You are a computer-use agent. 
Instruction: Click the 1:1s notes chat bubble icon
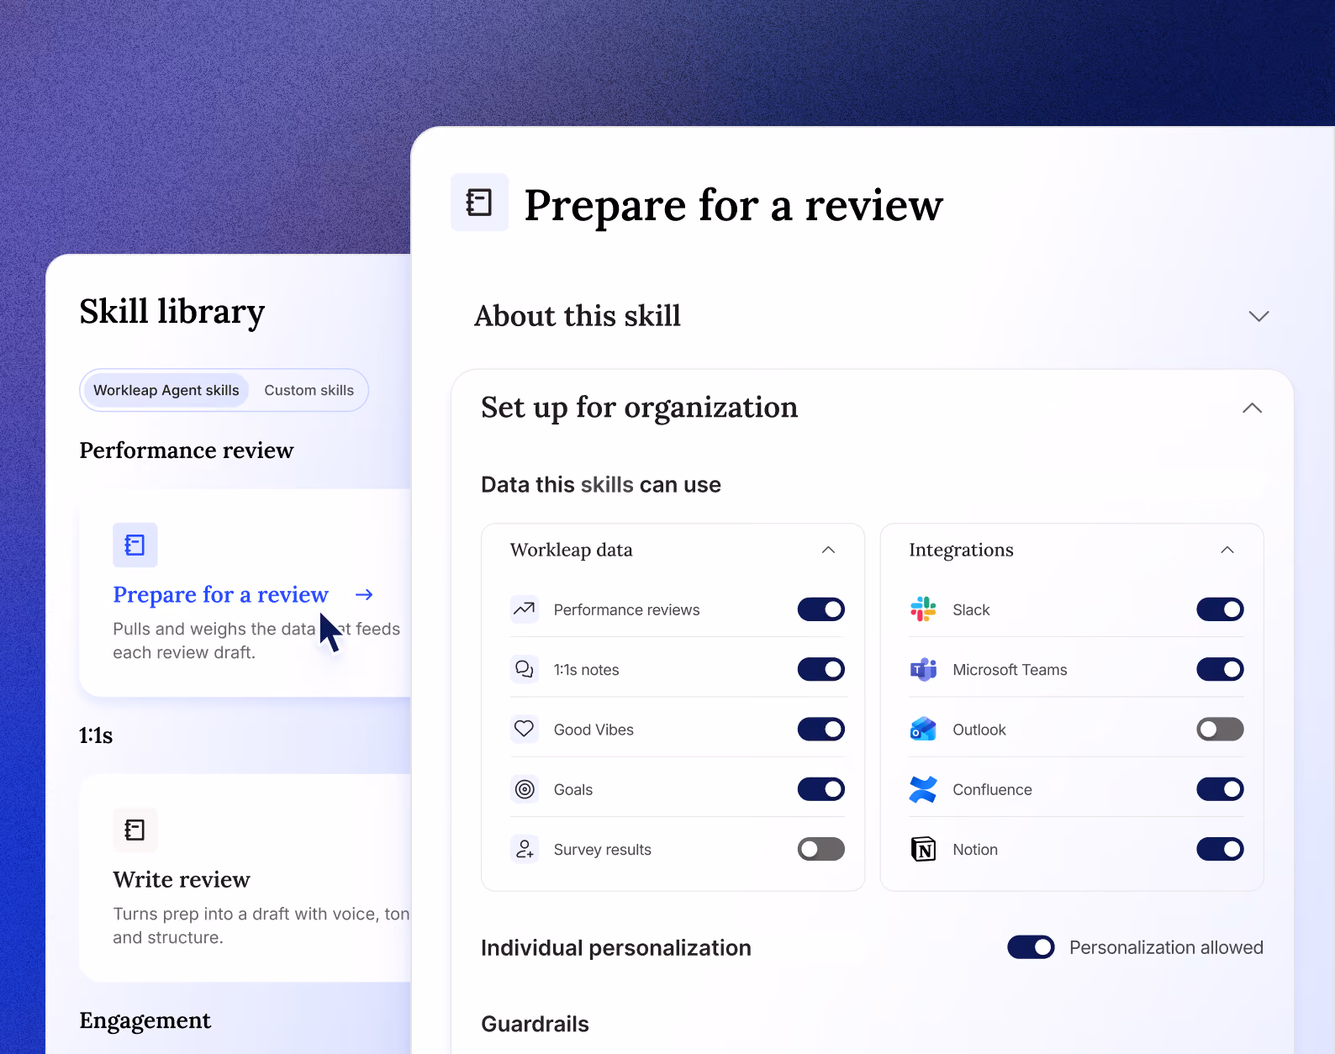pos(525,669)
